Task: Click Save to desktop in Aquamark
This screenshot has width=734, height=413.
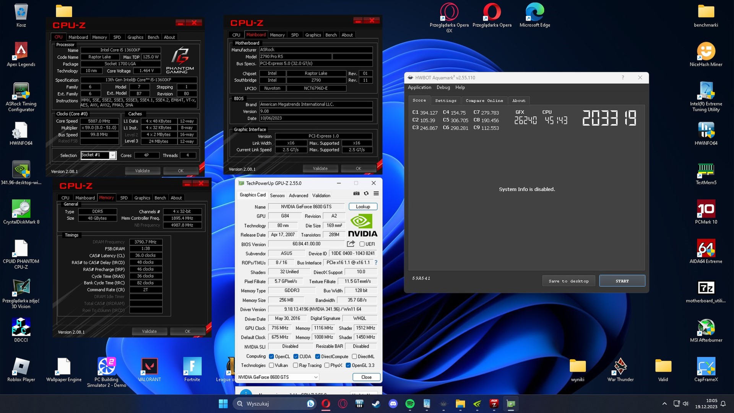Action: click(568, 281)
